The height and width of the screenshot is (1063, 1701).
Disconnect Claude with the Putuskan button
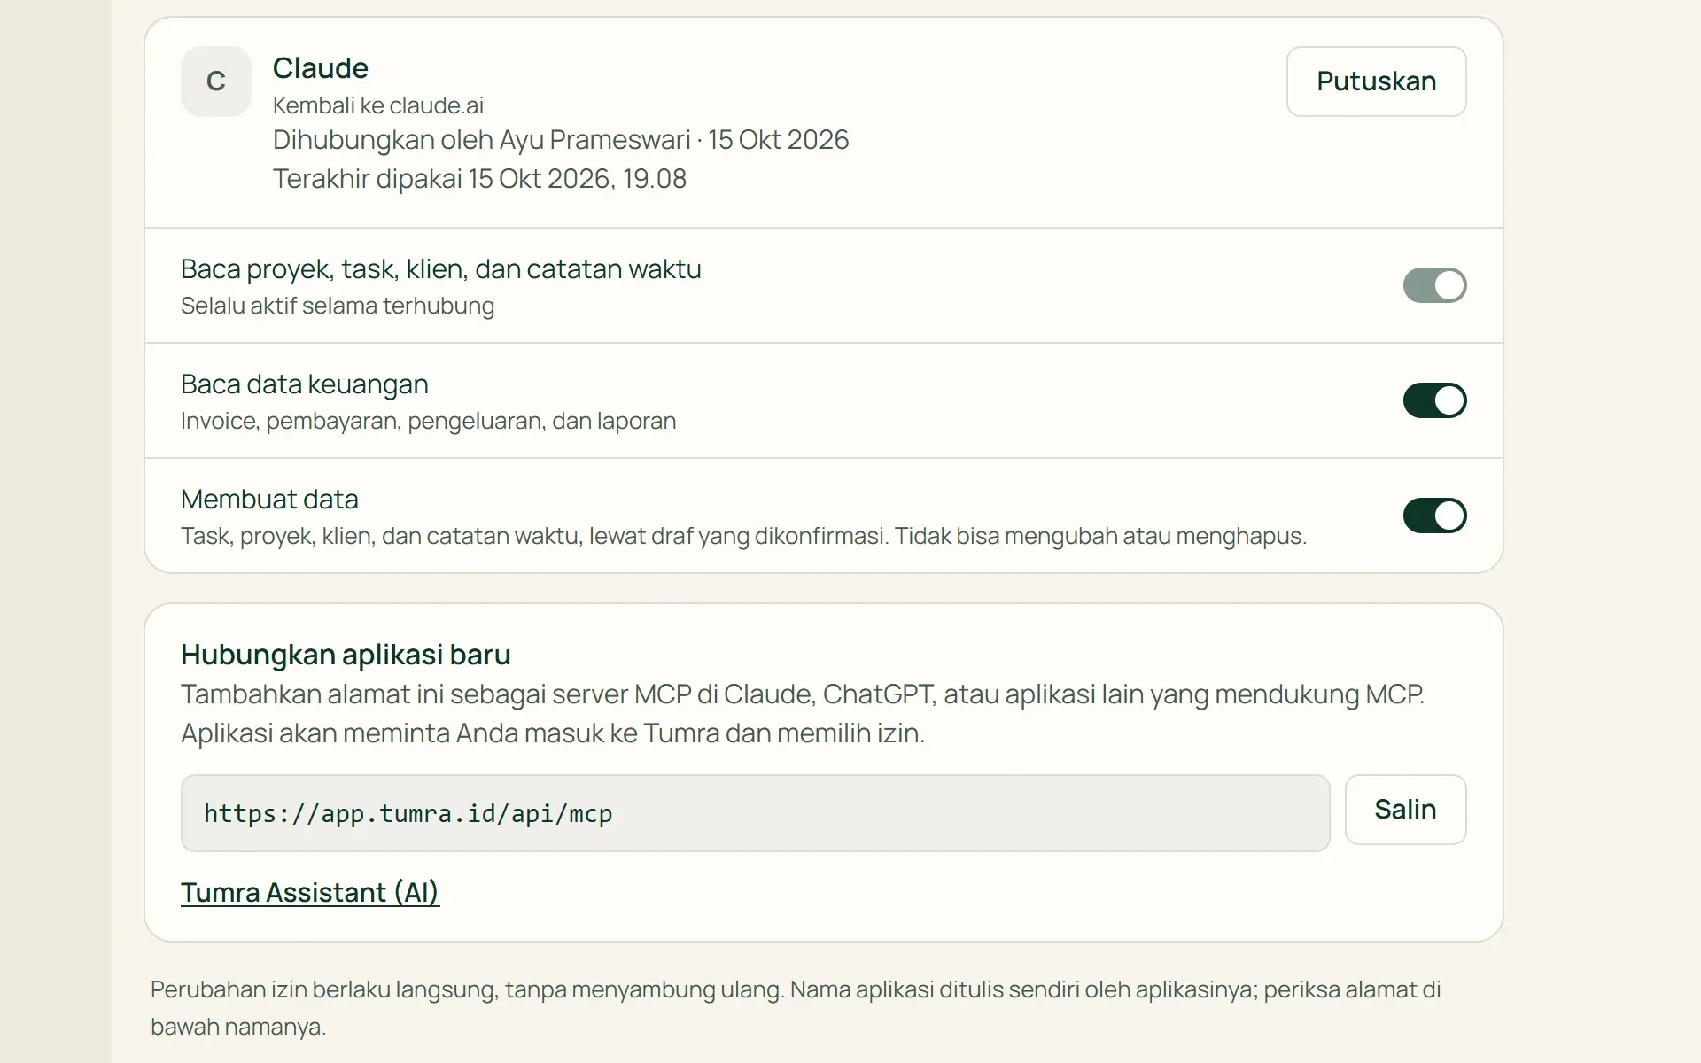[1376, 81]
